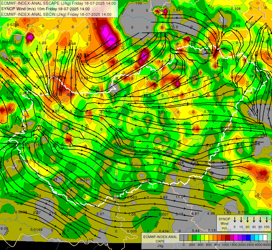Click the map value '6.06'

coord(4,229)
